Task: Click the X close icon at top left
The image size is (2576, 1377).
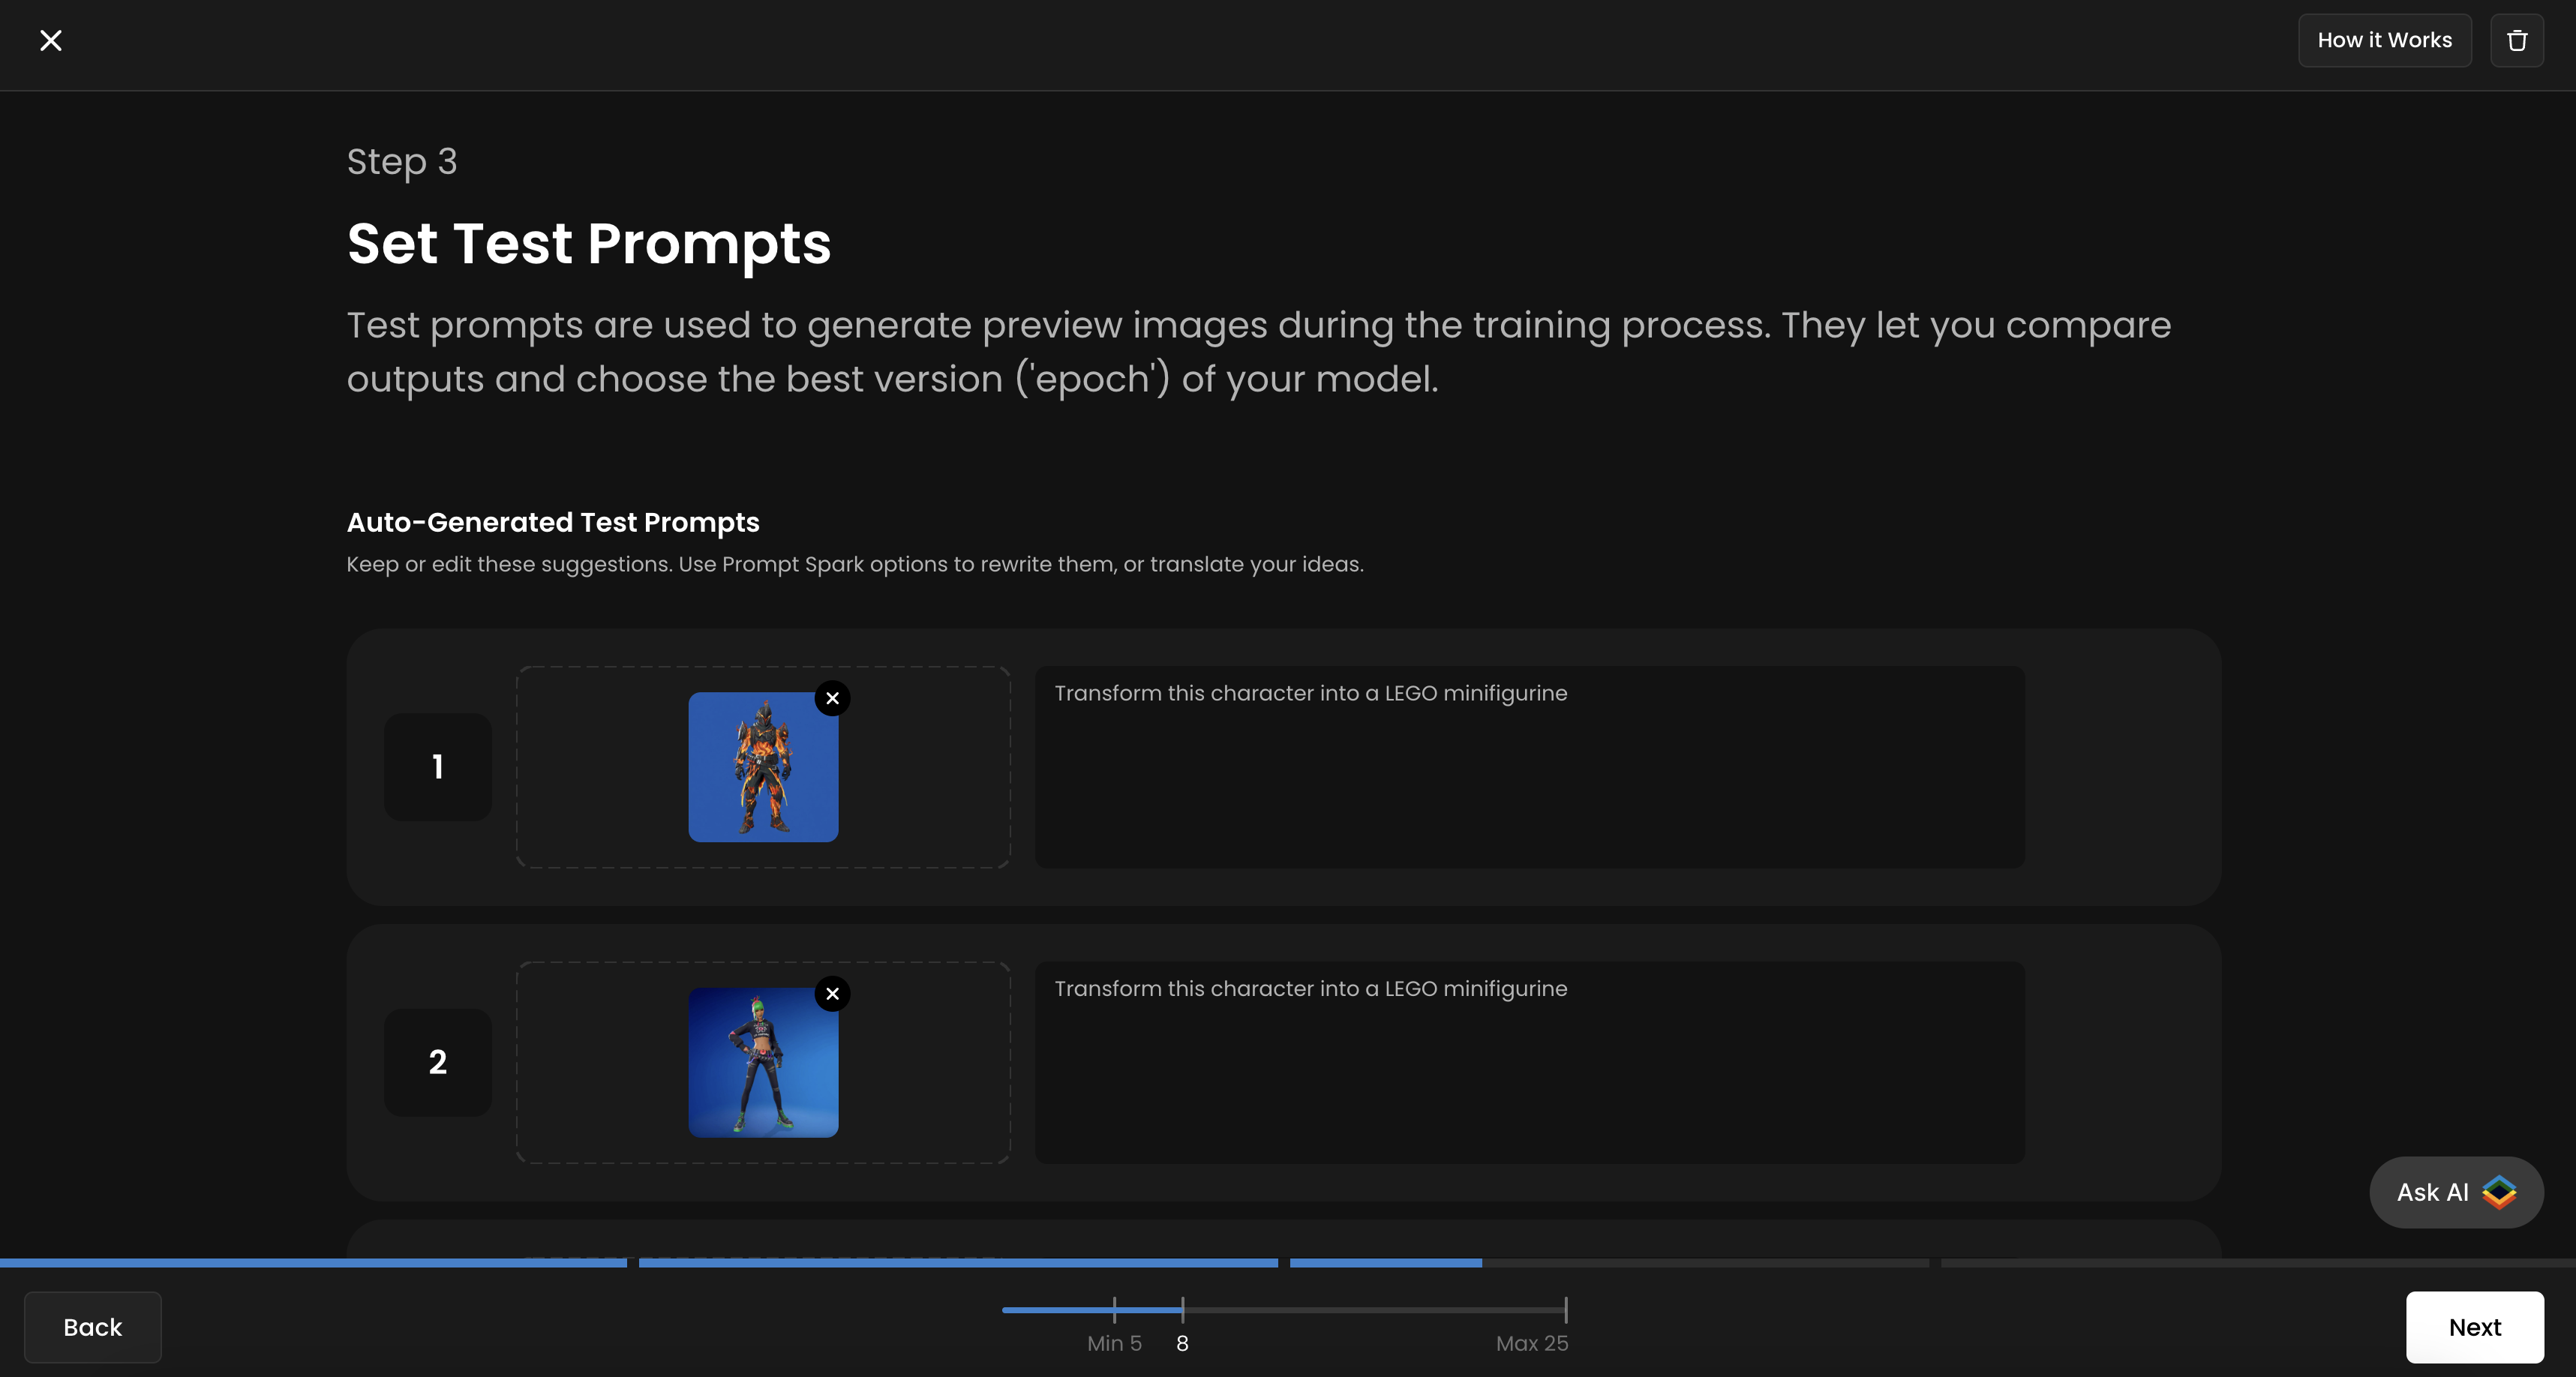Action: coord(50,40)
